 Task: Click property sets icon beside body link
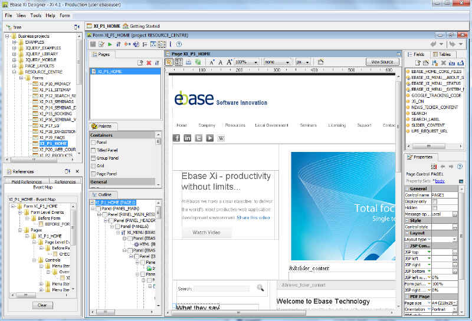pyautogui.click(x=461, y=181)
